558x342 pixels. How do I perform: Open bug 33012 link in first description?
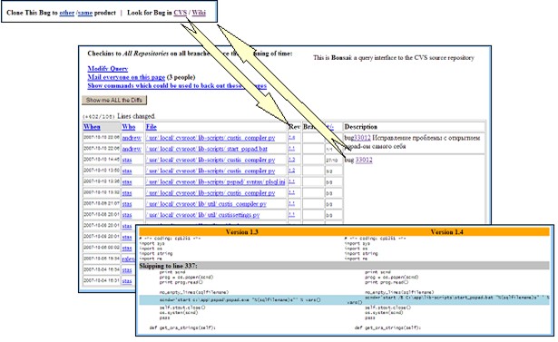pos(362,138)
